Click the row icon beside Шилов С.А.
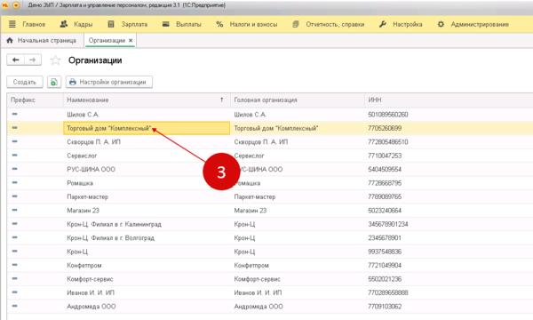 pyautogui.click(x=14, y=114)
